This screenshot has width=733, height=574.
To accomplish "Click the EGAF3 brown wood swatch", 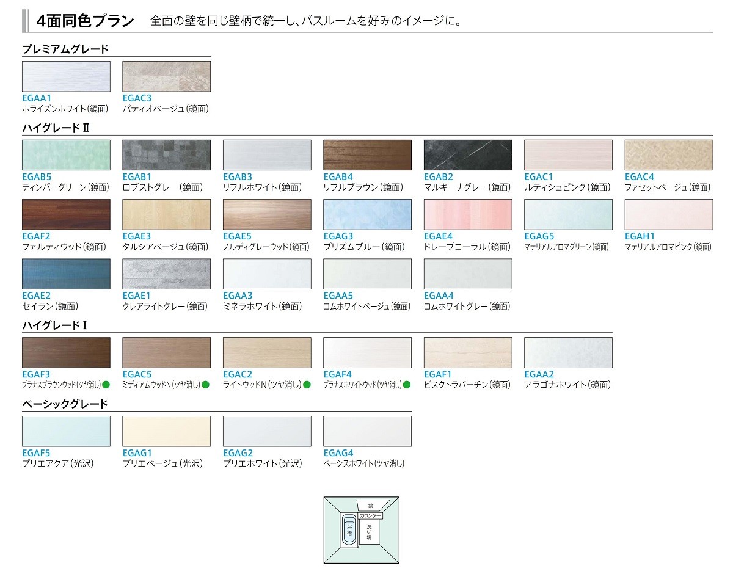I will coord(66,352).
